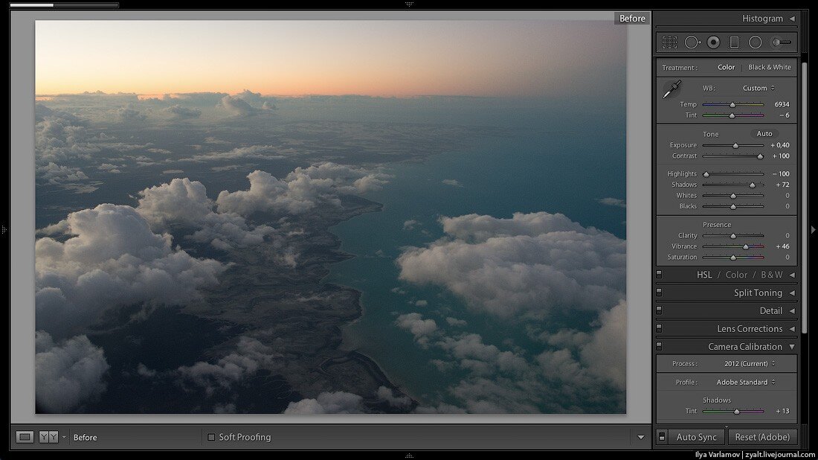Expand the Histogram panel
This screenshot has height=460, width=818.
(x=792, y=19)
